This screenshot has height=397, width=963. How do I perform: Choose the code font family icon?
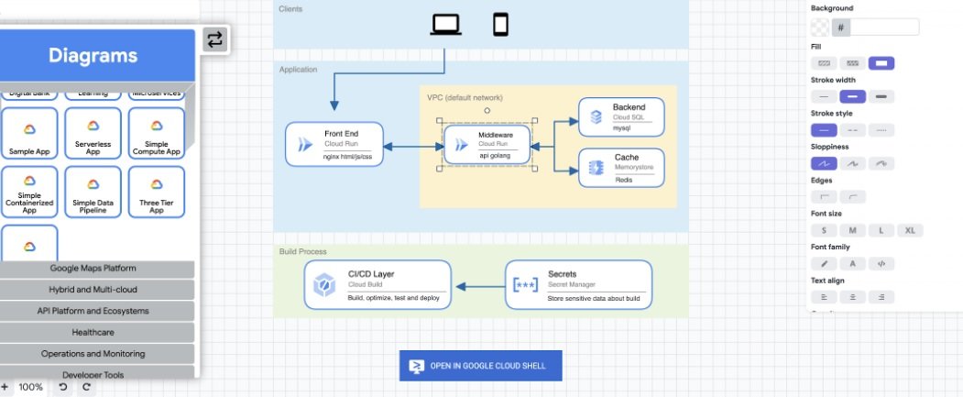click(881, 263)
